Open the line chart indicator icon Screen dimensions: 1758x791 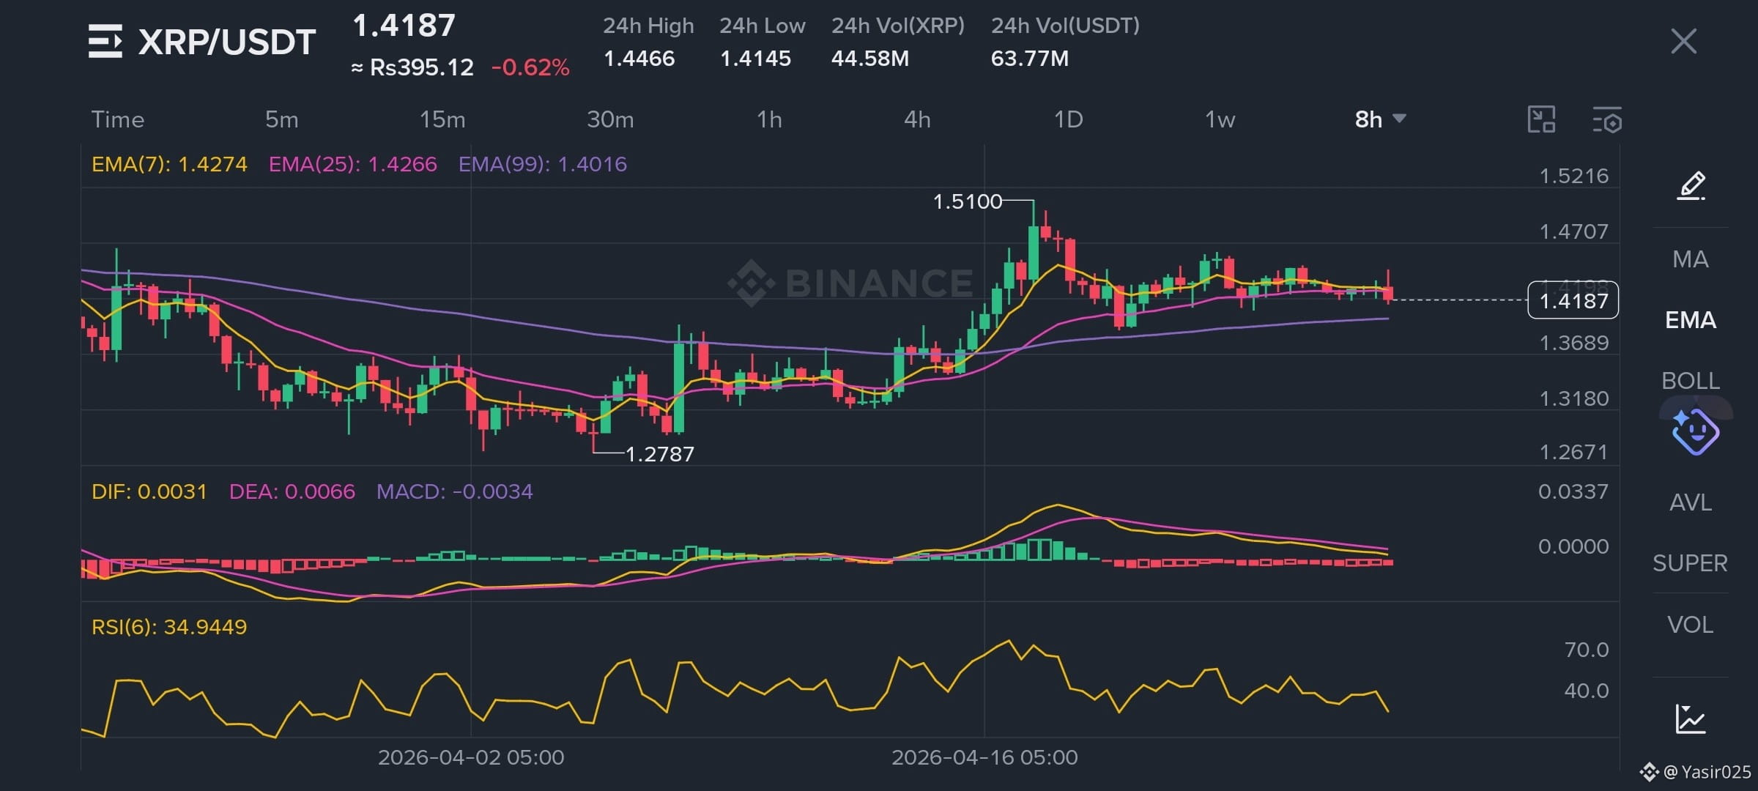[1691, 718]
